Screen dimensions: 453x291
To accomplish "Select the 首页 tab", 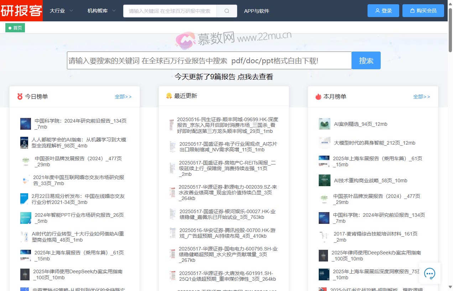I will coord(15,27).
